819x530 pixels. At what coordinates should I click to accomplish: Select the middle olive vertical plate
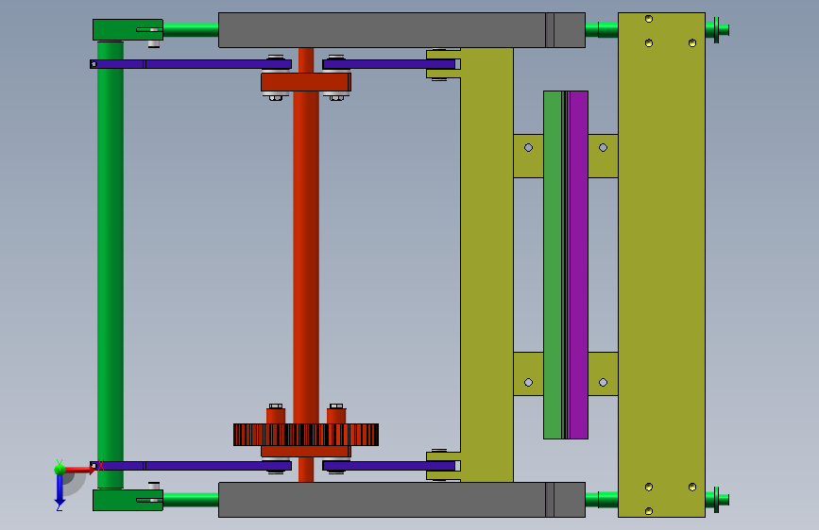point(486,265)
